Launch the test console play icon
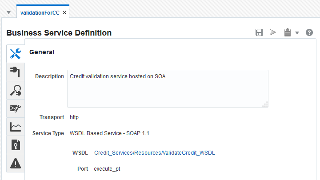The image size is (320, 180). pos(273,32)
